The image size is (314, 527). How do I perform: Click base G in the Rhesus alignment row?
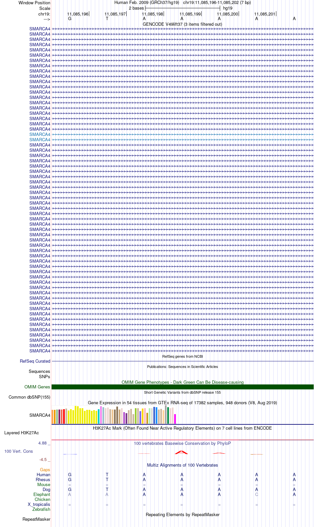pyautogui.click(x=70, y=480)
